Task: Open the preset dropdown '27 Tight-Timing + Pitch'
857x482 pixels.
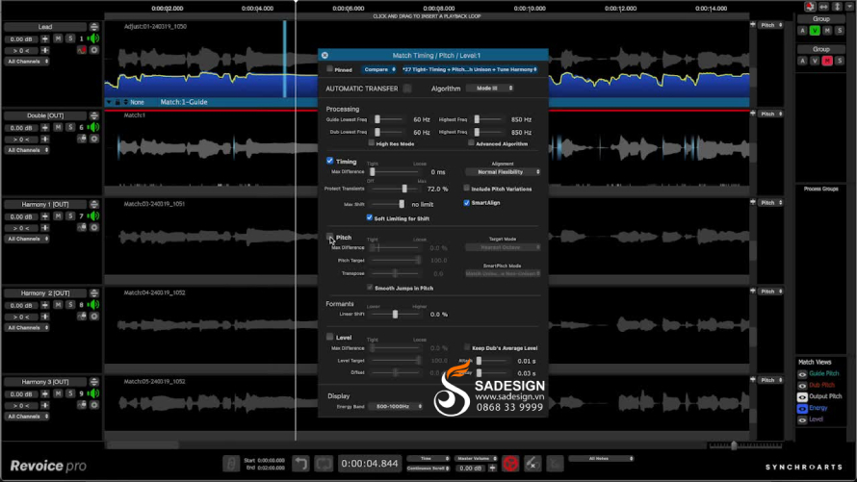Action: 470,69
